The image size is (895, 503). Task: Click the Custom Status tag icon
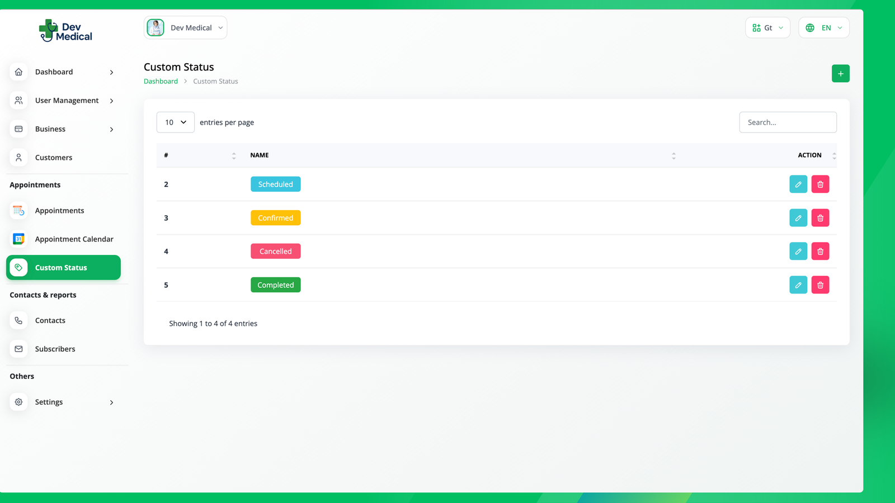[18, 267]
